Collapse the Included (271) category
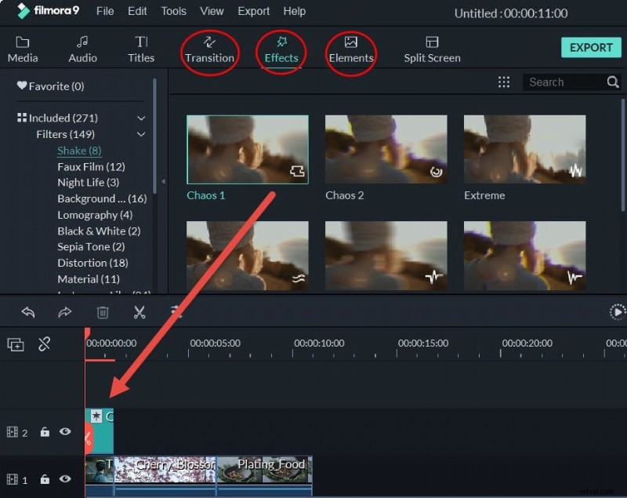Viewport: 627px width, 498px height. tap(142, 118)
